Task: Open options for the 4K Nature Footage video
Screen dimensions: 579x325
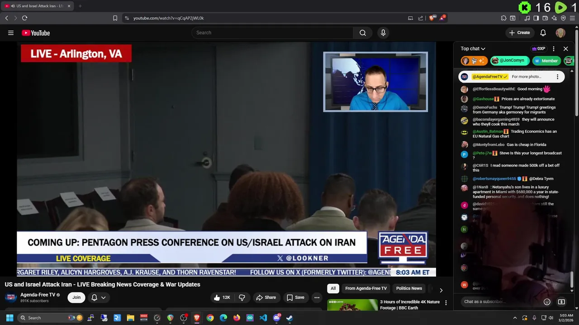Action: coord(446,303)
